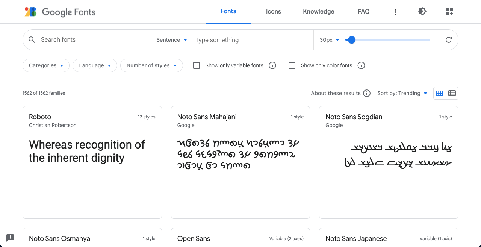Open the Open Sans title

[x=194, y=239]
